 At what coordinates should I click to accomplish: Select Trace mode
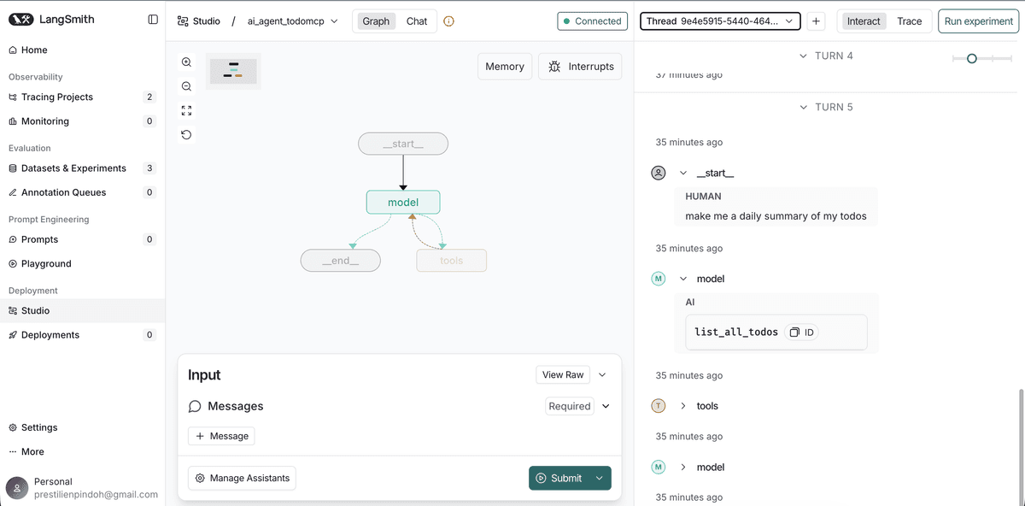(x=910, y=21)
